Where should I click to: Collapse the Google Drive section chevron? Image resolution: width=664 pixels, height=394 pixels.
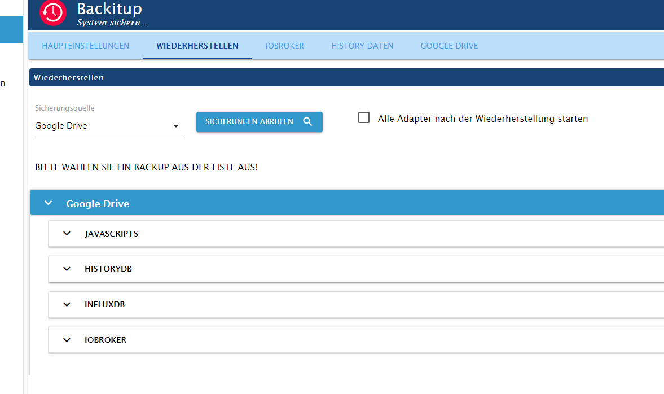49,203
